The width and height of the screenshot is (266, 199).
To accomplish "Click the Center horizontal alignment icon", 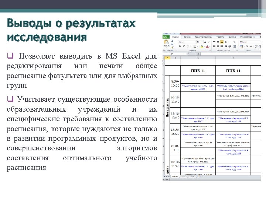I will [218, 46].
